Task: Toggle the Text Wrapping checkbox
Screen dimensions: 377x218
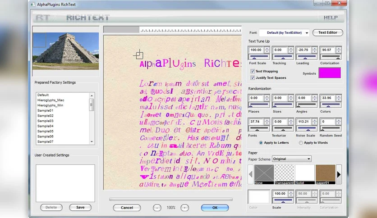Action: coord(253,71)
